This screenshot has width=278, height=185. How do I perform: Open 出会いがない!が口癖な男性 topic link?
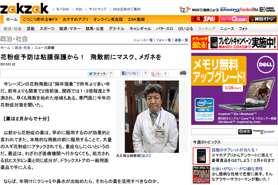click(x=237, y=169)
